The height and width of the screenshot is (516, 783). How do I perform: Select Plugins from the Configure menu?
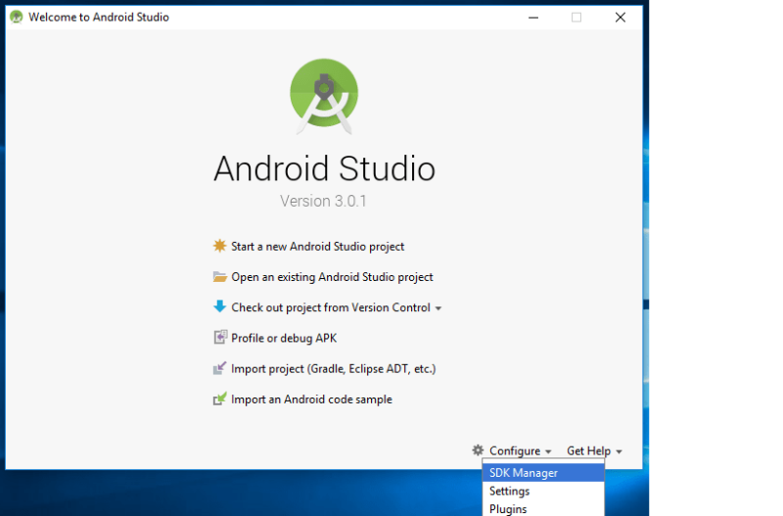[x=508, y=509]
